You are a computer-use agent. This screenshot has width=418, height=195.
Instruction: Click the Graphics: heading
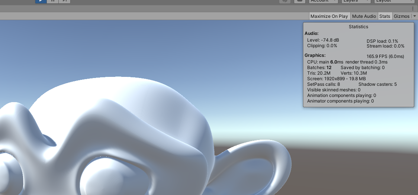pyautogui.click(x=315, y=55)
